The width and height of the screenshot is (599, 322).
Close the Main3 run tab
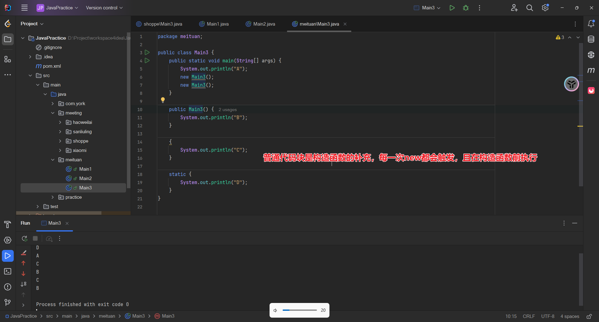click(x=67, y=223)
